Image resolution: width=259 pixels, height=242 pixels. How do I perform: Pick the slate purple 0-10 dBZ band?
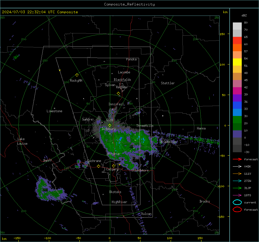(237, 134)
